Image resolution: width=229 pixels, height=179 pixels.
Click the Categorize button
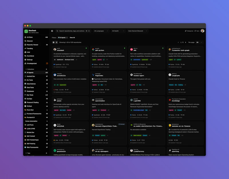pyautogui.click(x=189, y=31)
